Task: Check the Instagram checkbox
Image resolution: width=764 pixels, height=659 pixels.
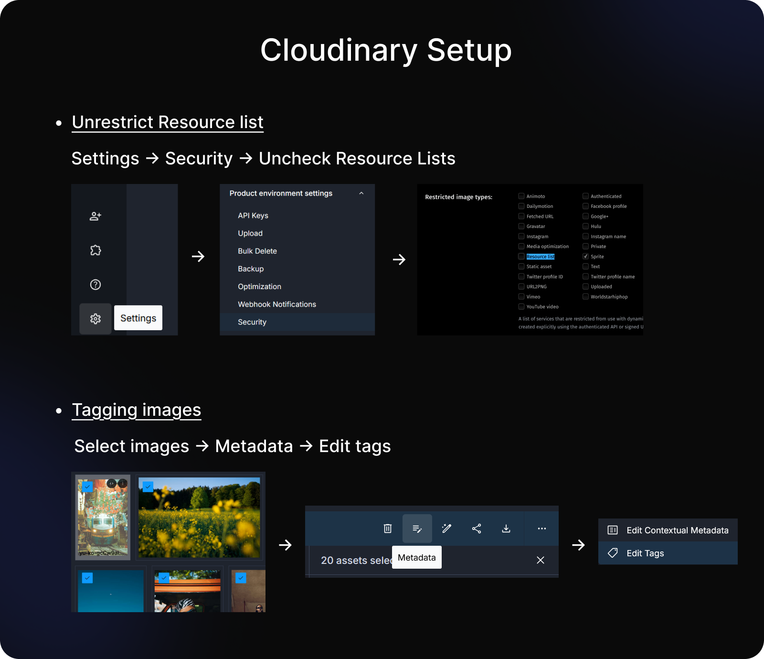Action: pyautogui.click(x=521, y=236)
